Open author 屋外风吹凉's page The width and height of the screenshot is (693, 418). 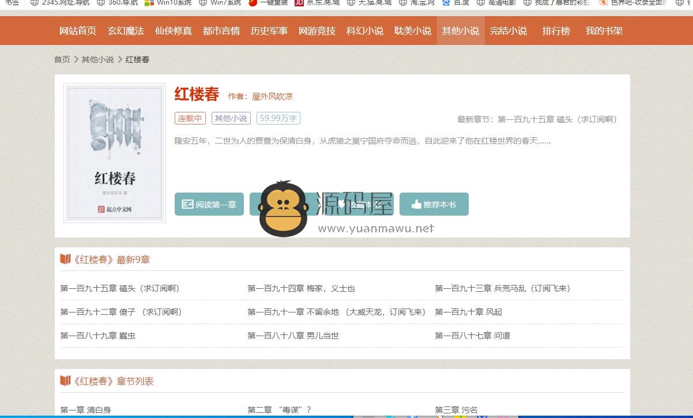[x=273, y=96]
